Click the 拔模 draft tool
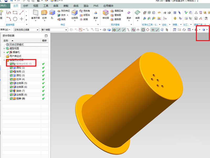This screenshot has height=158, width=210. pyautogui.click(x=84, y=19)
